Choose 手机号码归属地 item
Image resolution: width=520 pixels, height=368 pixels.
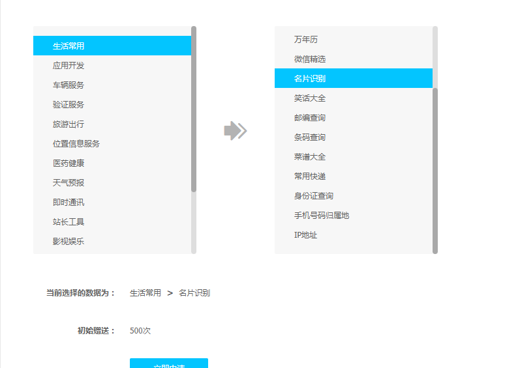(x=322, y=216)
